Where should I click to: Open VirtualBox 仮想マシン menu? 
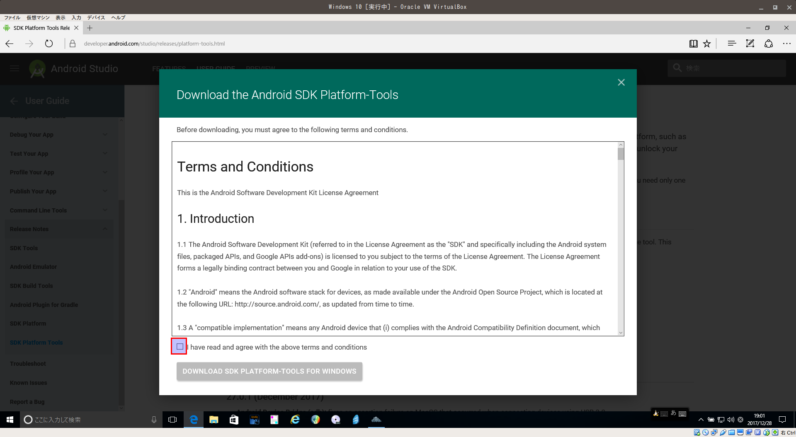pos(38,17)
